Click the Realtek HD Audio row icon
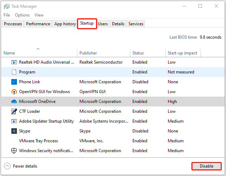 [x=14, y=62]
